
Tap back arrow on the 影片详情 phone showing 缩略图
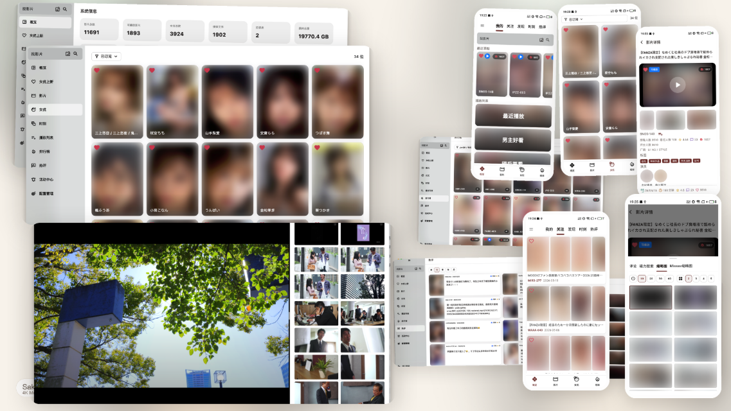[631, 213]
